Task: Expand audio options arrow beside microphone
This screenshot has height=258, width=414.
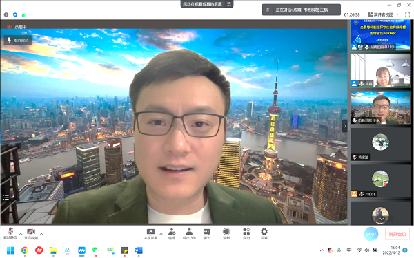Action: pyautogui.click(x=21, y=233)
